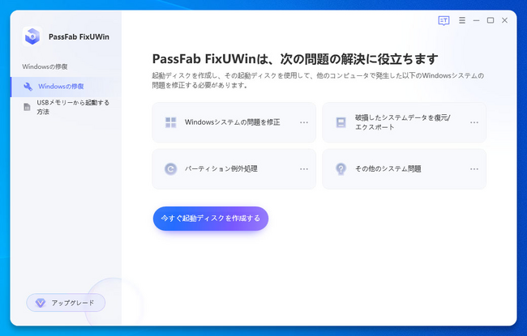The height and width of the screenshot is (336, 527).
Task: Click the wrench icon beside Windowsの修復
Action: 28,86
